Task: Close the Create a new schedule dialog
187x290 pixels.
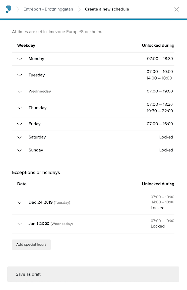Action: click(x=177, y=9)
